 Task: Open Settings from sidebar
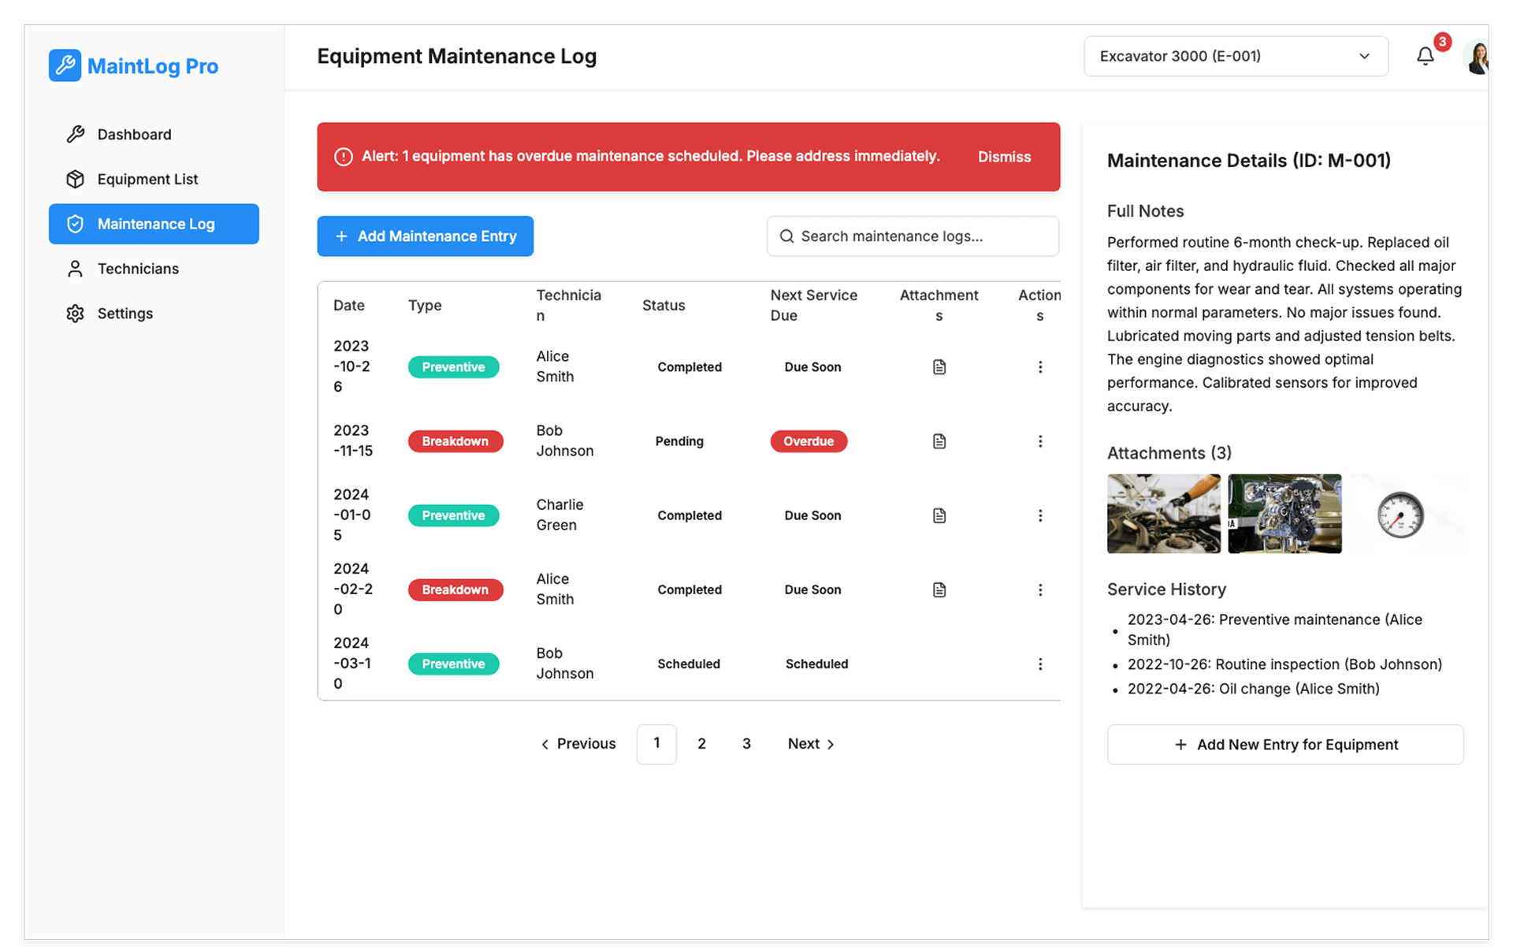[125, 314]
